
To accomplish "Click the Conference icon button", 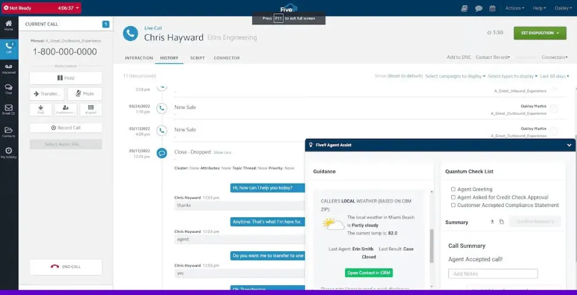I will 66,109.
